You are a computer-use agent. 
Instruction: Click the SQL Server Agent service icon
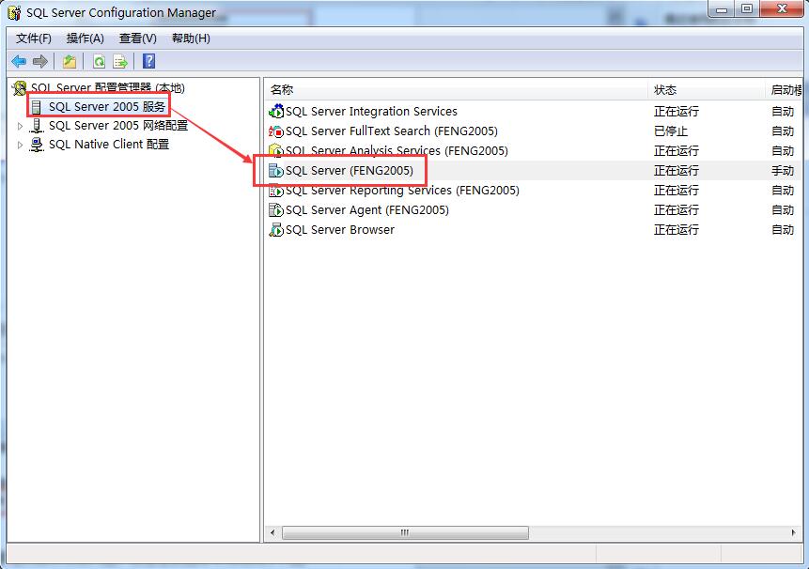[x=276, y=210]
